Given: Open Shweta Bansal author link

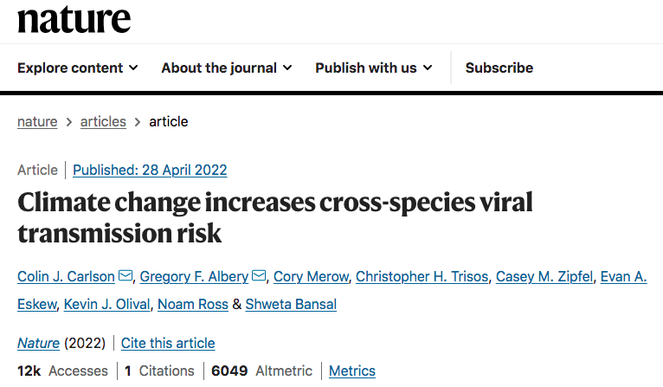Looking at the screenshot, I should tap(291, 304).
